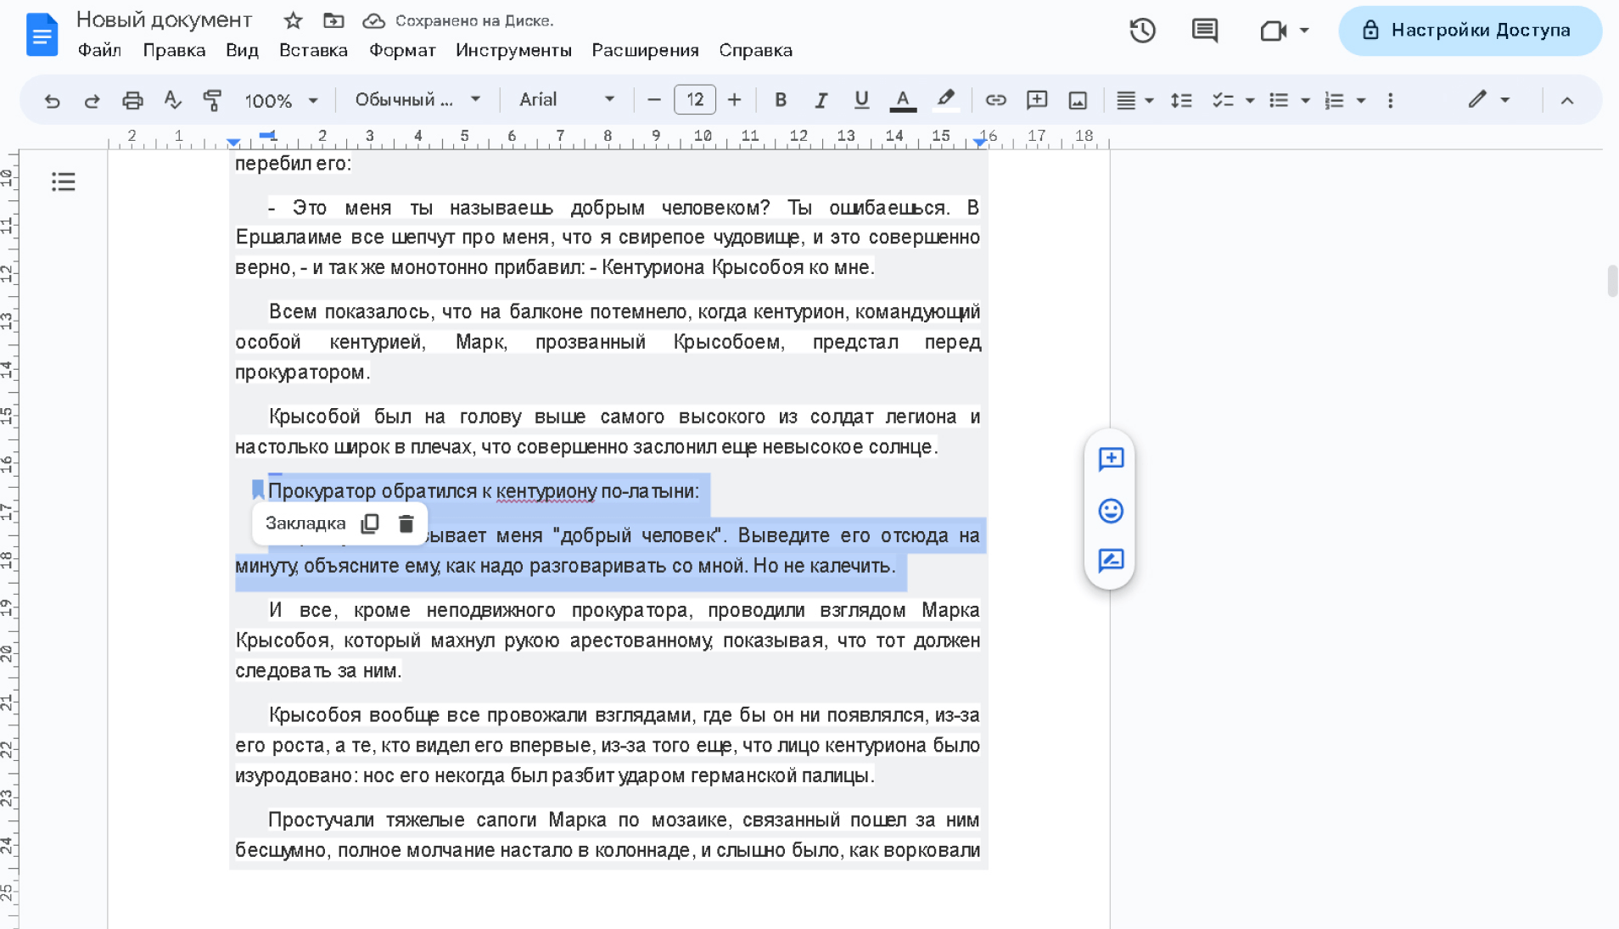The image size is (1619, 929).
Task: Delete the bookmark with trash icon
Action: [406, 524]
